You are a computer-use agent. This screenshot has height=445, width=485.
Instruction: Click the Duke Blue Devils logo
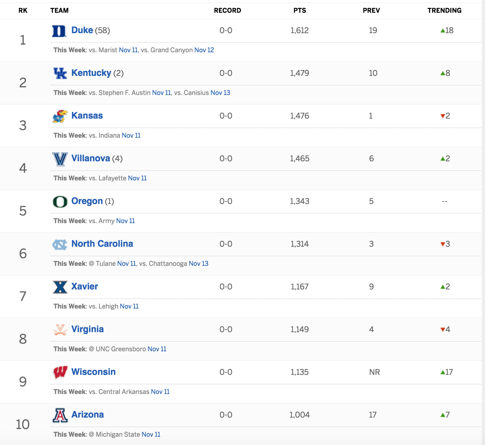click(60, 31)
